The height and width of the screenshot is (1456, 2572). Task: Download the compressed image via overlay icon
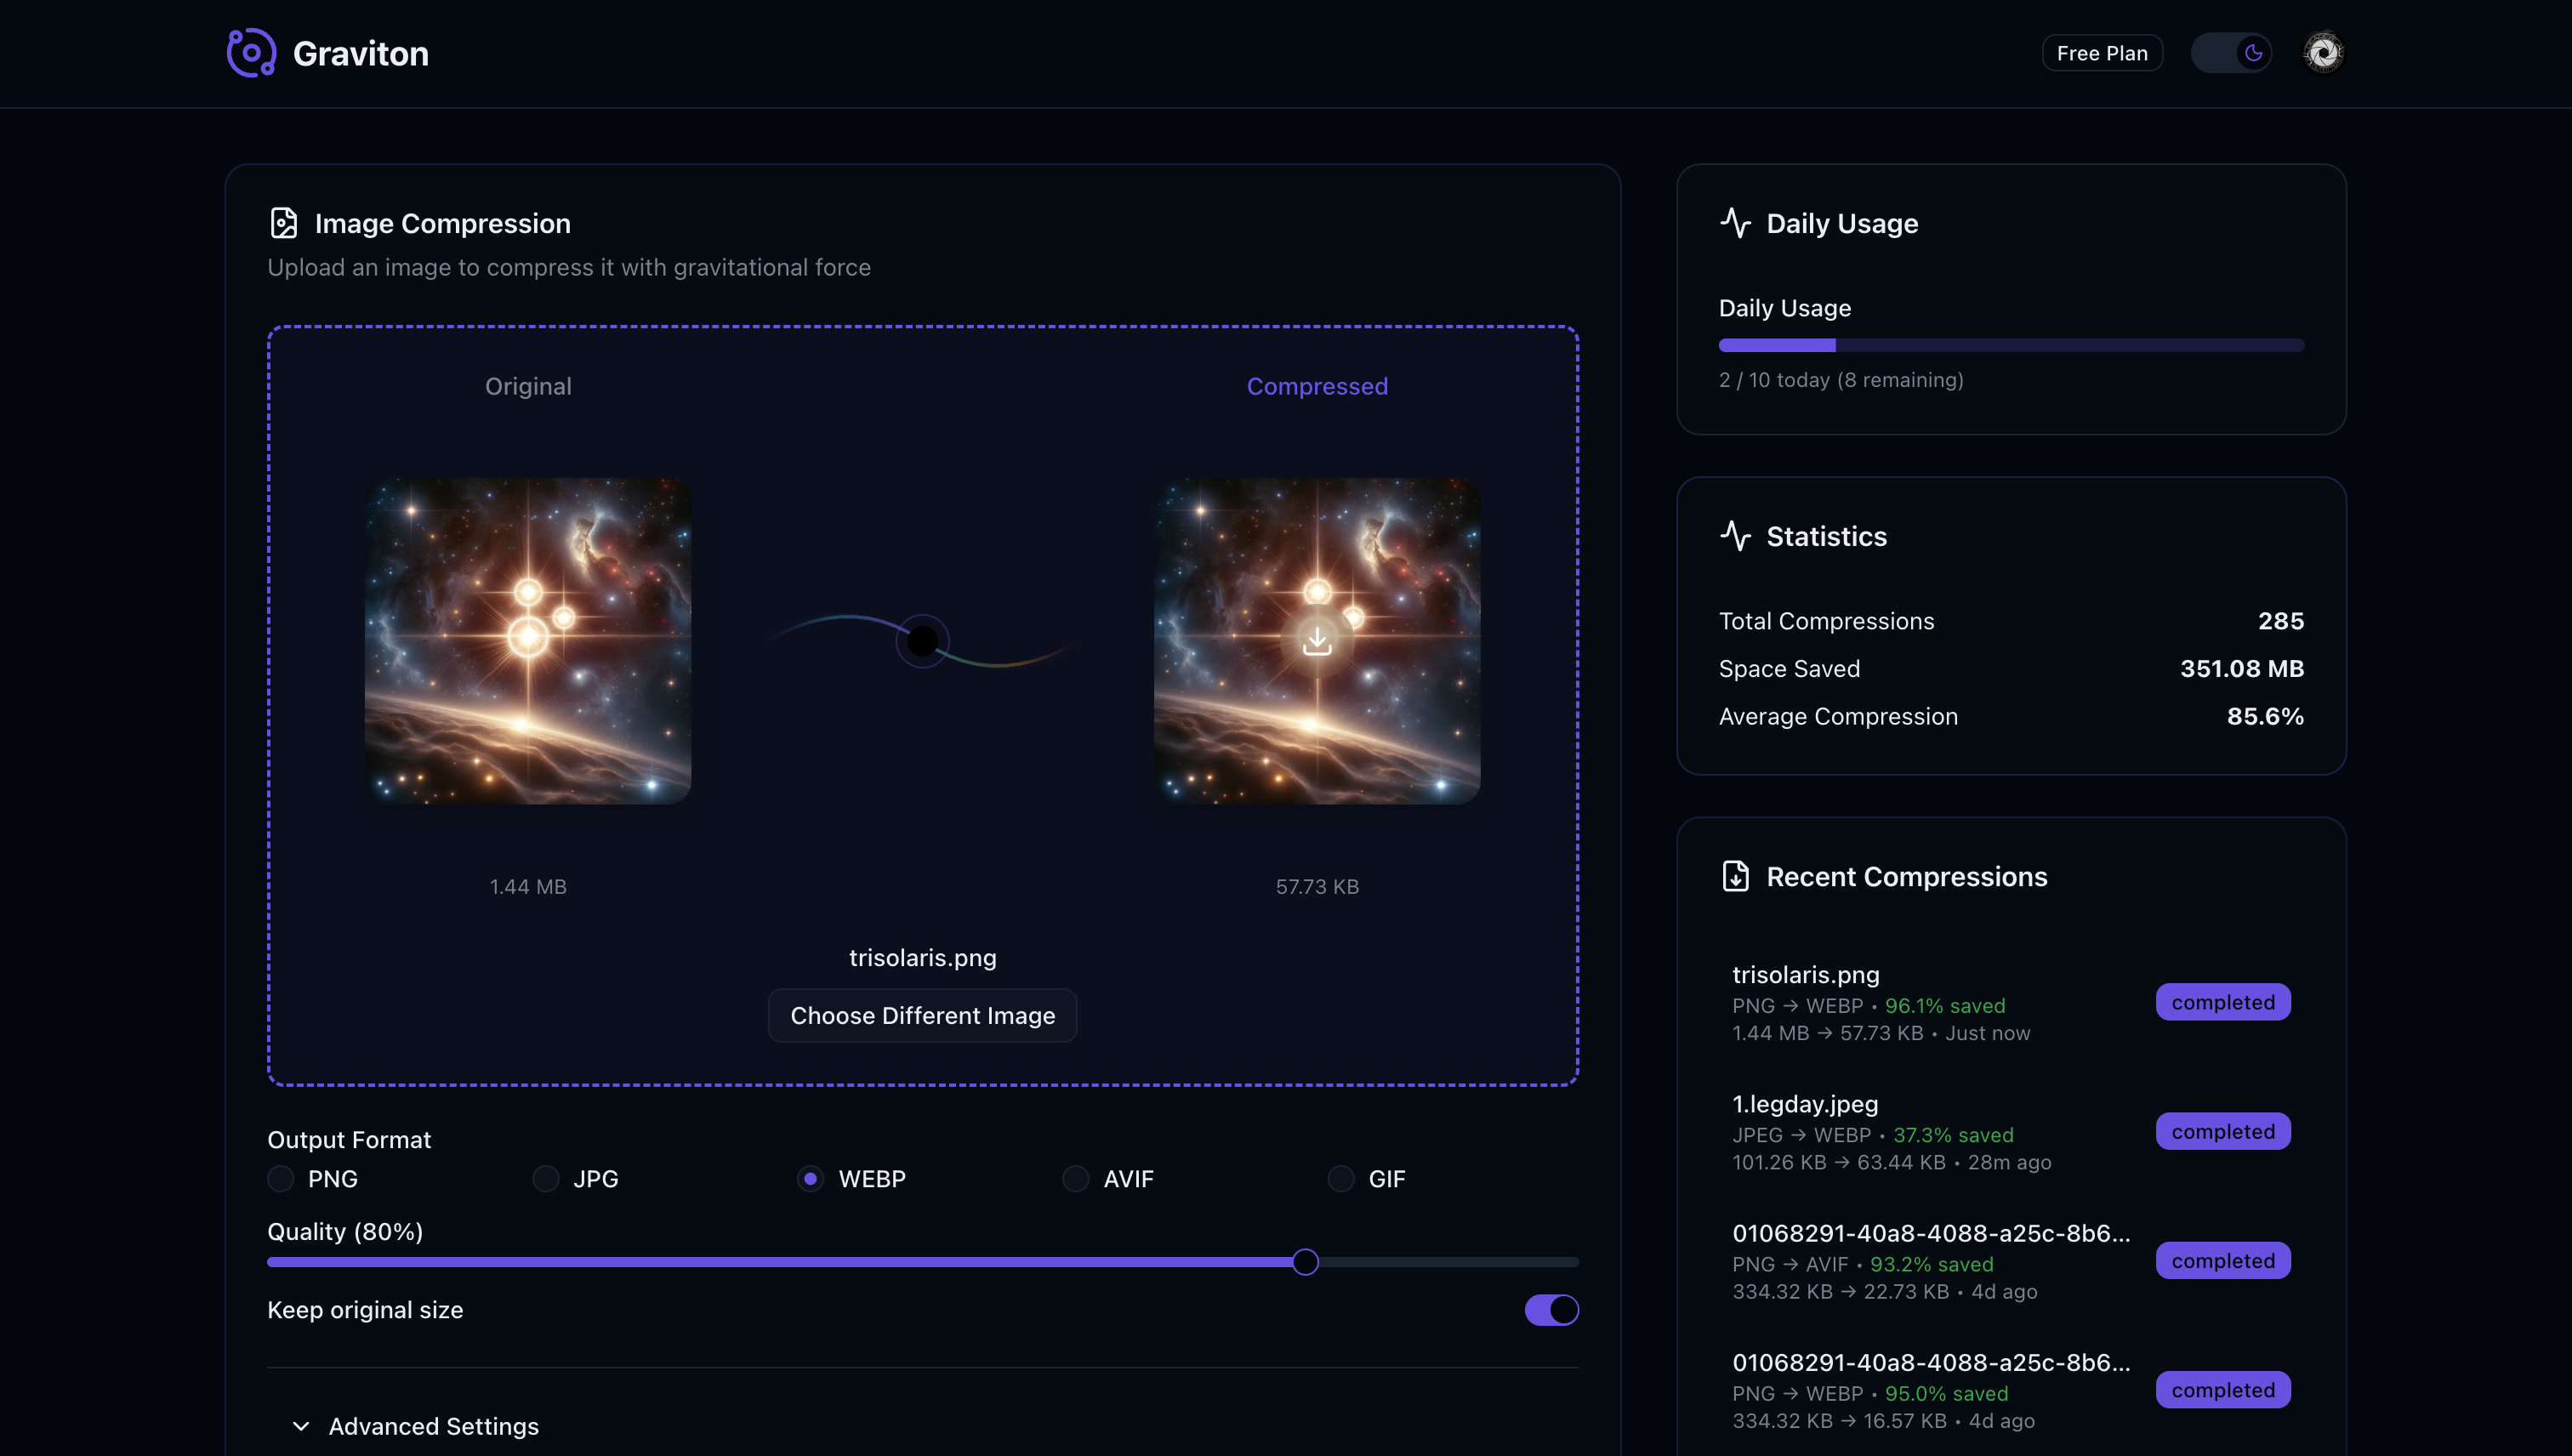coord(1317,641)
